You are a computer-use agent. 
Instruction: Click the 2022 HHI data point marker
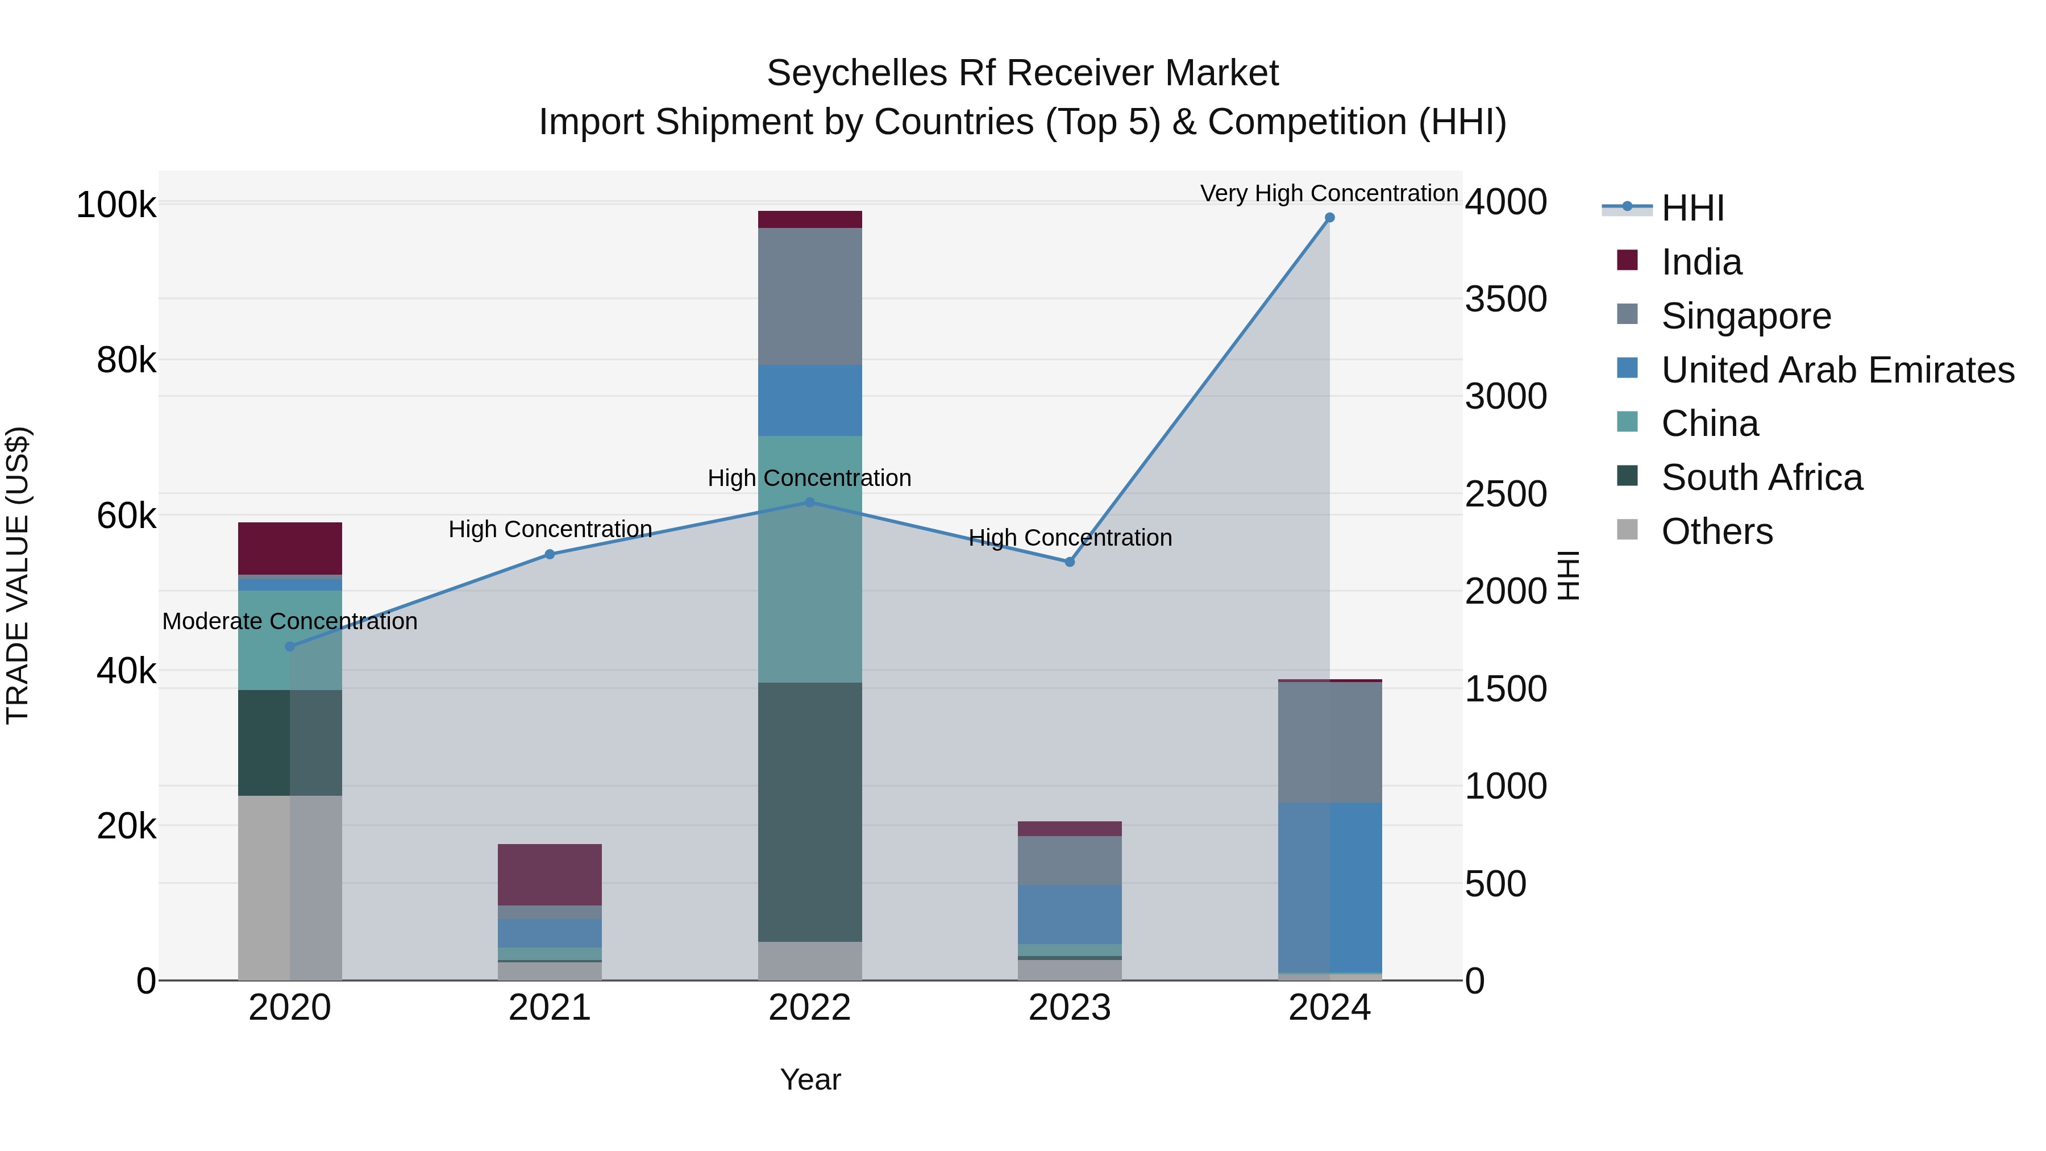[809, 502]
